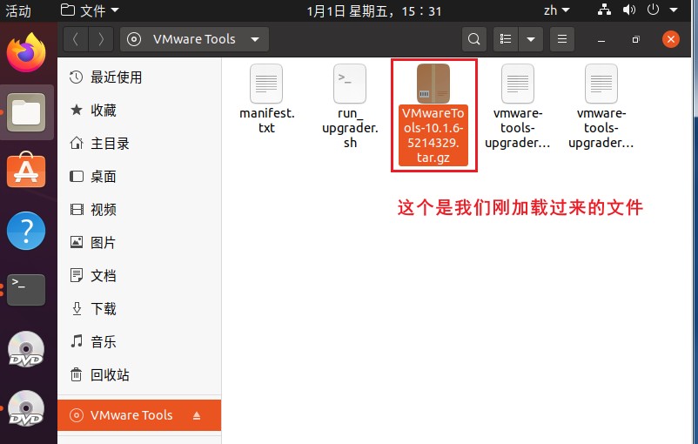698x444 pixels.
Task: Open the power system menu icon
Action: [x=653, y=10]
